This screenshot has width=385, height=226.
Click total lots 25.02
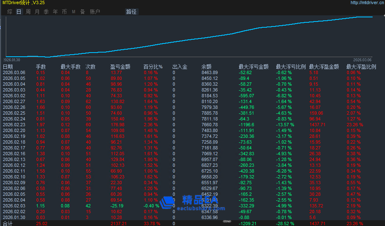pyautogui.click(x=41, y=224)
